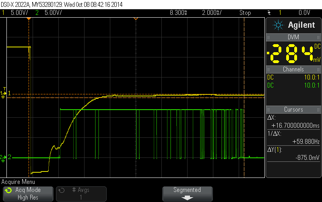Click the # Avgs softkey
Viewport: 322px width, 202px height.
(x=81, y=194)
